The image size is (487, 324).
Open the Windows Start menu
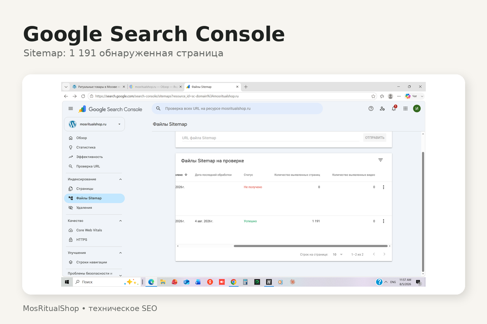pyautogui.click(x=67, y=282)
